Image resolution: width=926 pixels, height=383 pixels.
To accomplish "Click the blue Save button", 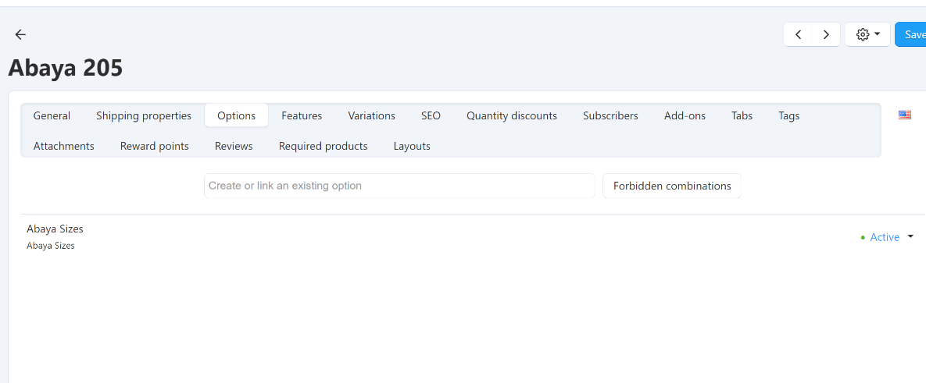I will coord(911,35).
